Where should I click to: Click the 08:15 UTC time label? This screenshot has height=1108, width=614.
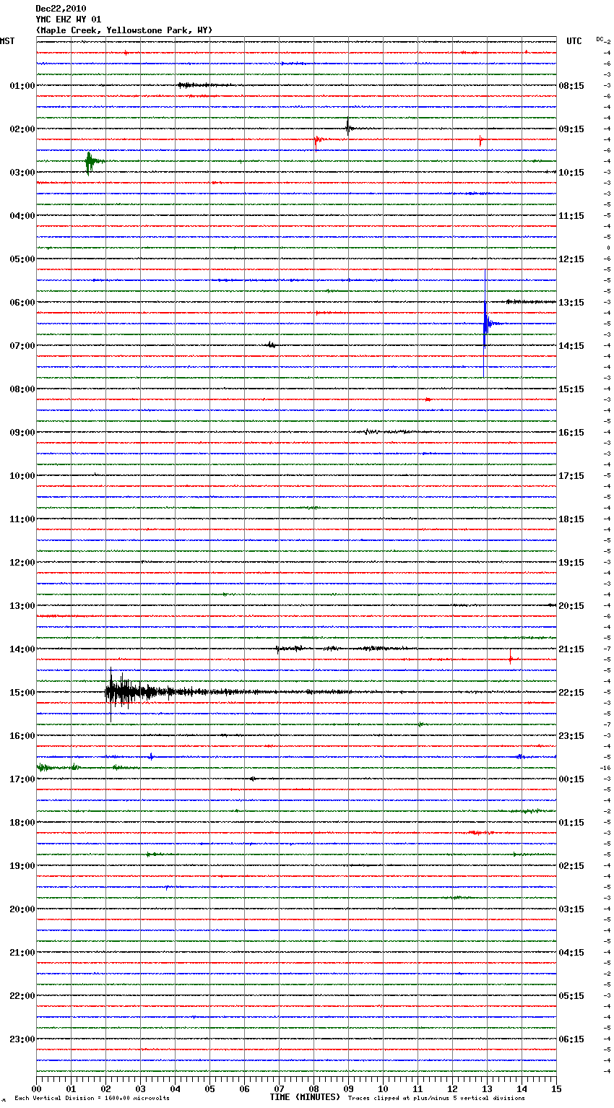(x=571, y=86)
